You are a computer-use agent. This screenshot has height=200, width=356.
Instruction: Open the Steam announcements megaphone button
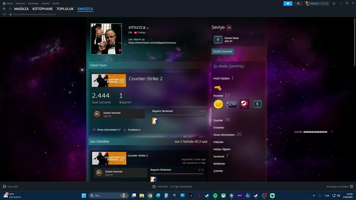[288, 3]
